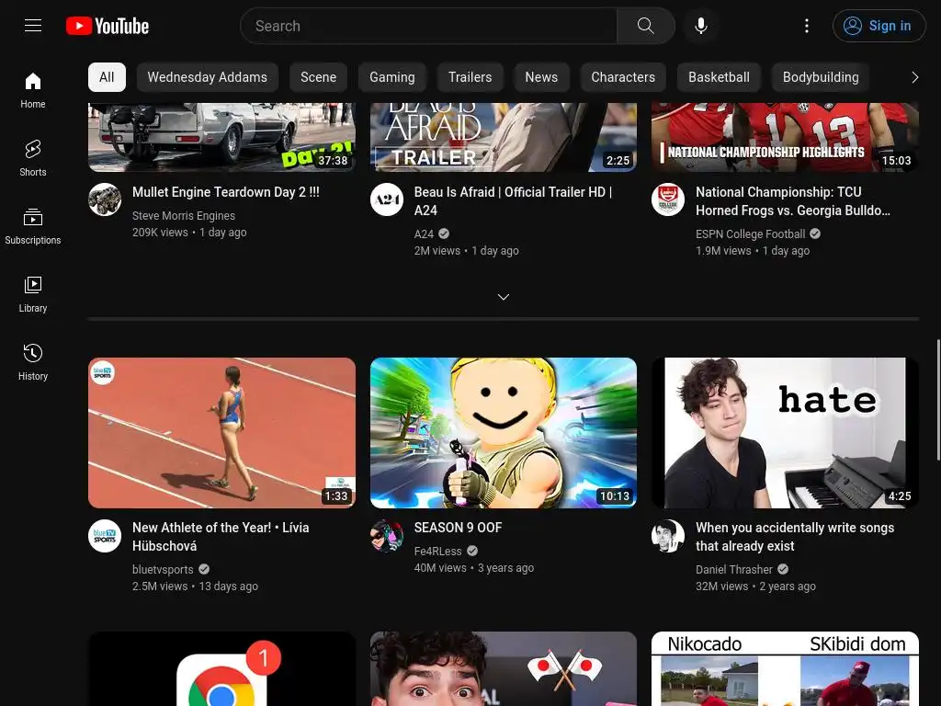This screenshot has width=941, height=706.
Task: Open SEASON 9 OOF video thumbnail
Action: click(504, 433)
